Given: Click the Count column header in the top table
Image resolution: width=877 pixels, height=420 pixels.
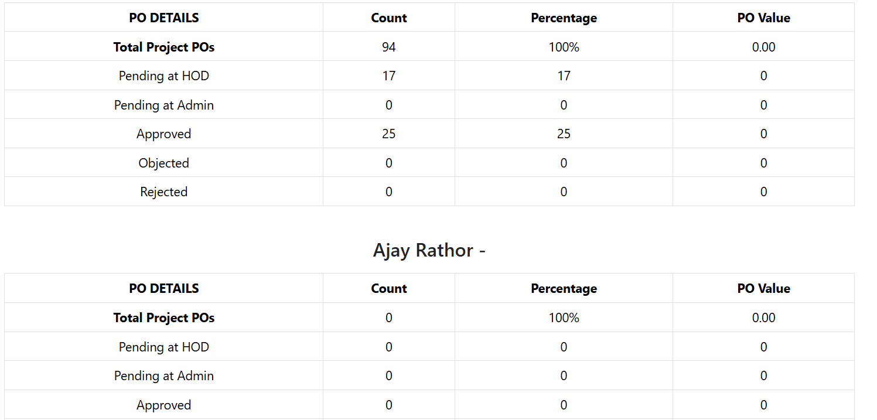Looking at the screenshot, I should (388, 18).
